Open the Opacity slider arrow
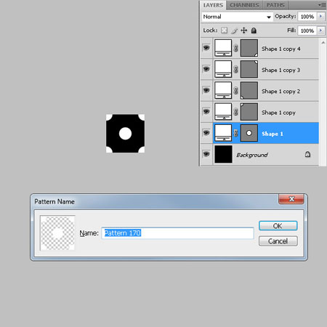 point(320,16)
